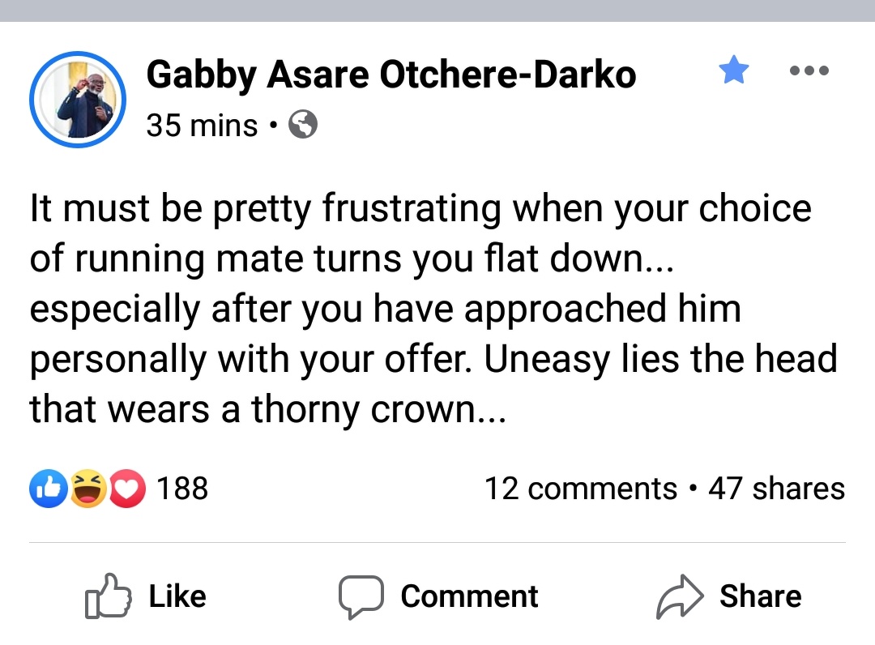Click the globe public audience icon

click(x=303, y=126)
